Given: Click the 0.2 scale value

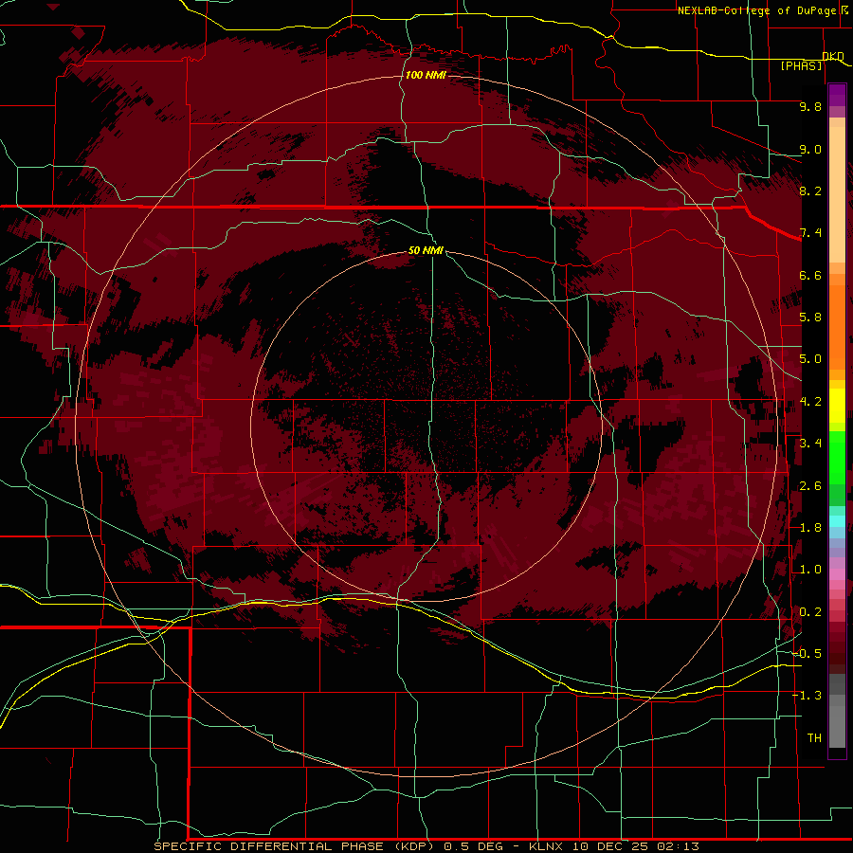Looking at the screenshot, I should (810, 612).
